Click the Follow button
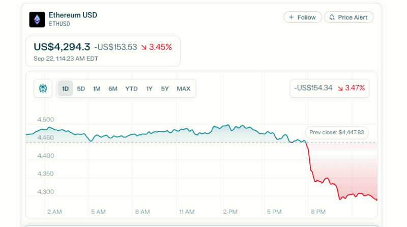This screenshot has height=227, width=407. pos(303,17)
